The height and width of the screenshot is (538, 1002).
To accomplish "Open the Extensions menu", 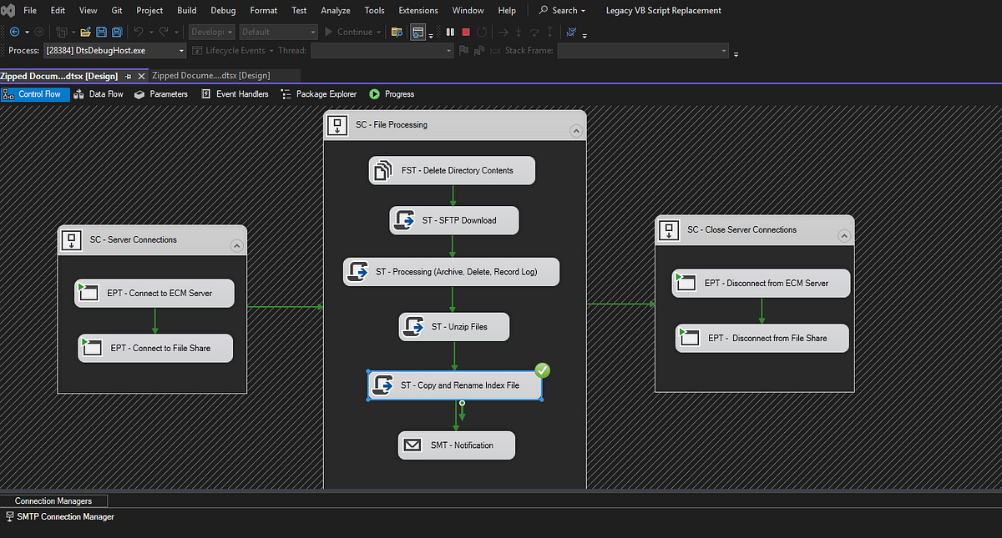I will point(417,11).
